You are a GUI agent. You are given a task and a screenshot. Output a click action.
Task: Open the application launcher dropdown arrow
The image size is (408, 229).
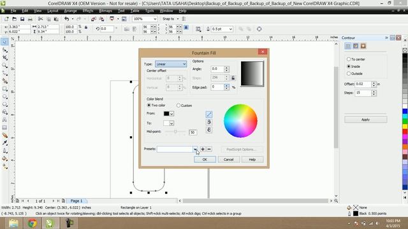118,19
